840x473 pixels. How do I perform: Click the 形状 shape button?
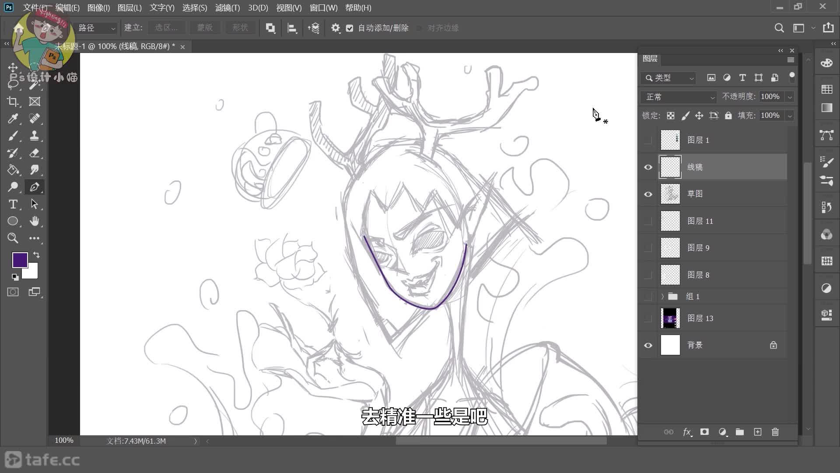click(x=240, y=28)
